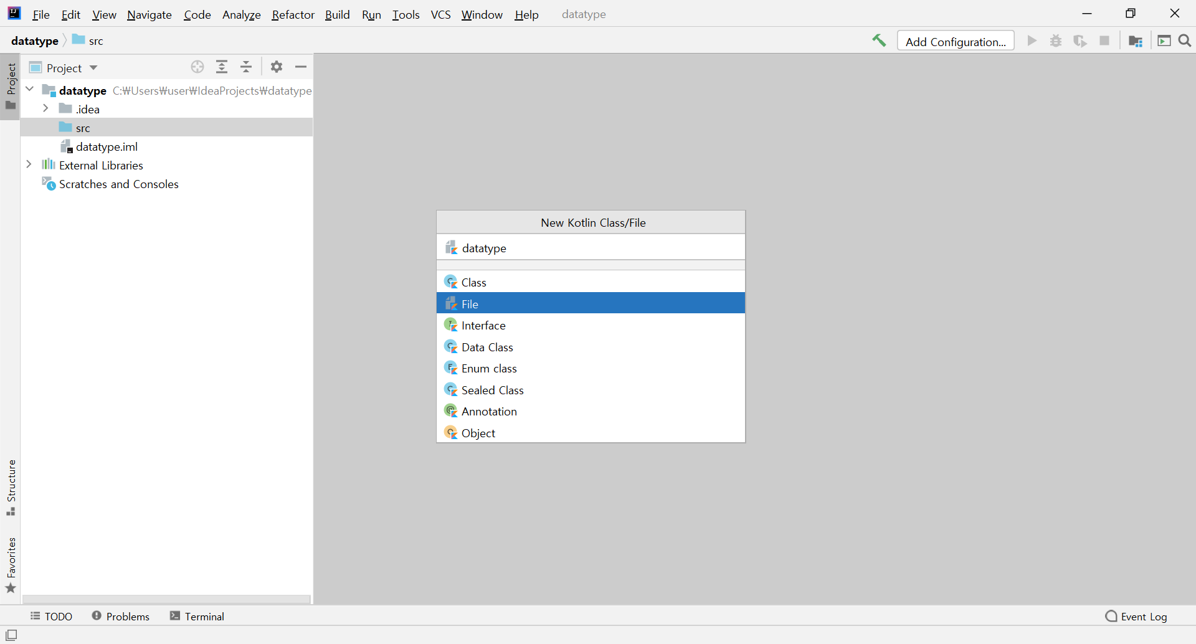Click the Debug bug icon
Screen dimensions: 1196x644
(1056, 41)
